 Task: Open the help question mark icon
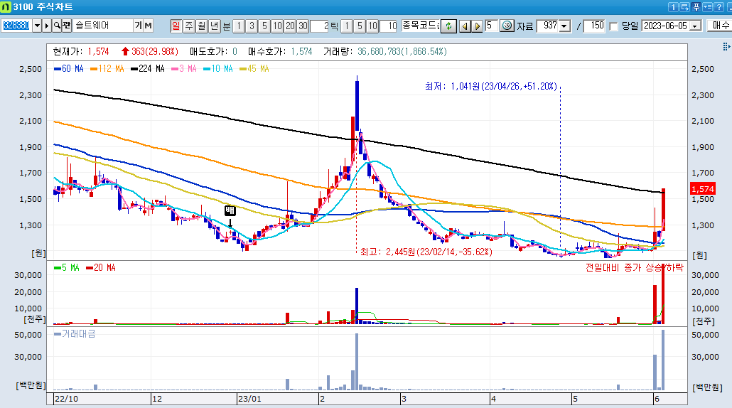pyautogui.click(x=719, y=7)
